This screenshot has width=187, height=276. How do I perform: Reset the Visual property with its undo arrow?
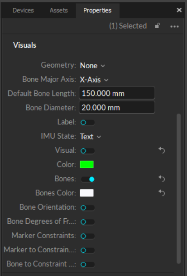coord(162,151)
